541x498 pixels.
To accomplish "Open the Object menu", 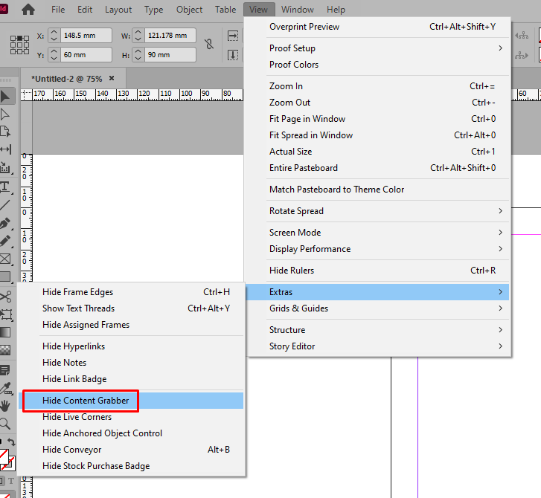I will click(x=190, y=10).
